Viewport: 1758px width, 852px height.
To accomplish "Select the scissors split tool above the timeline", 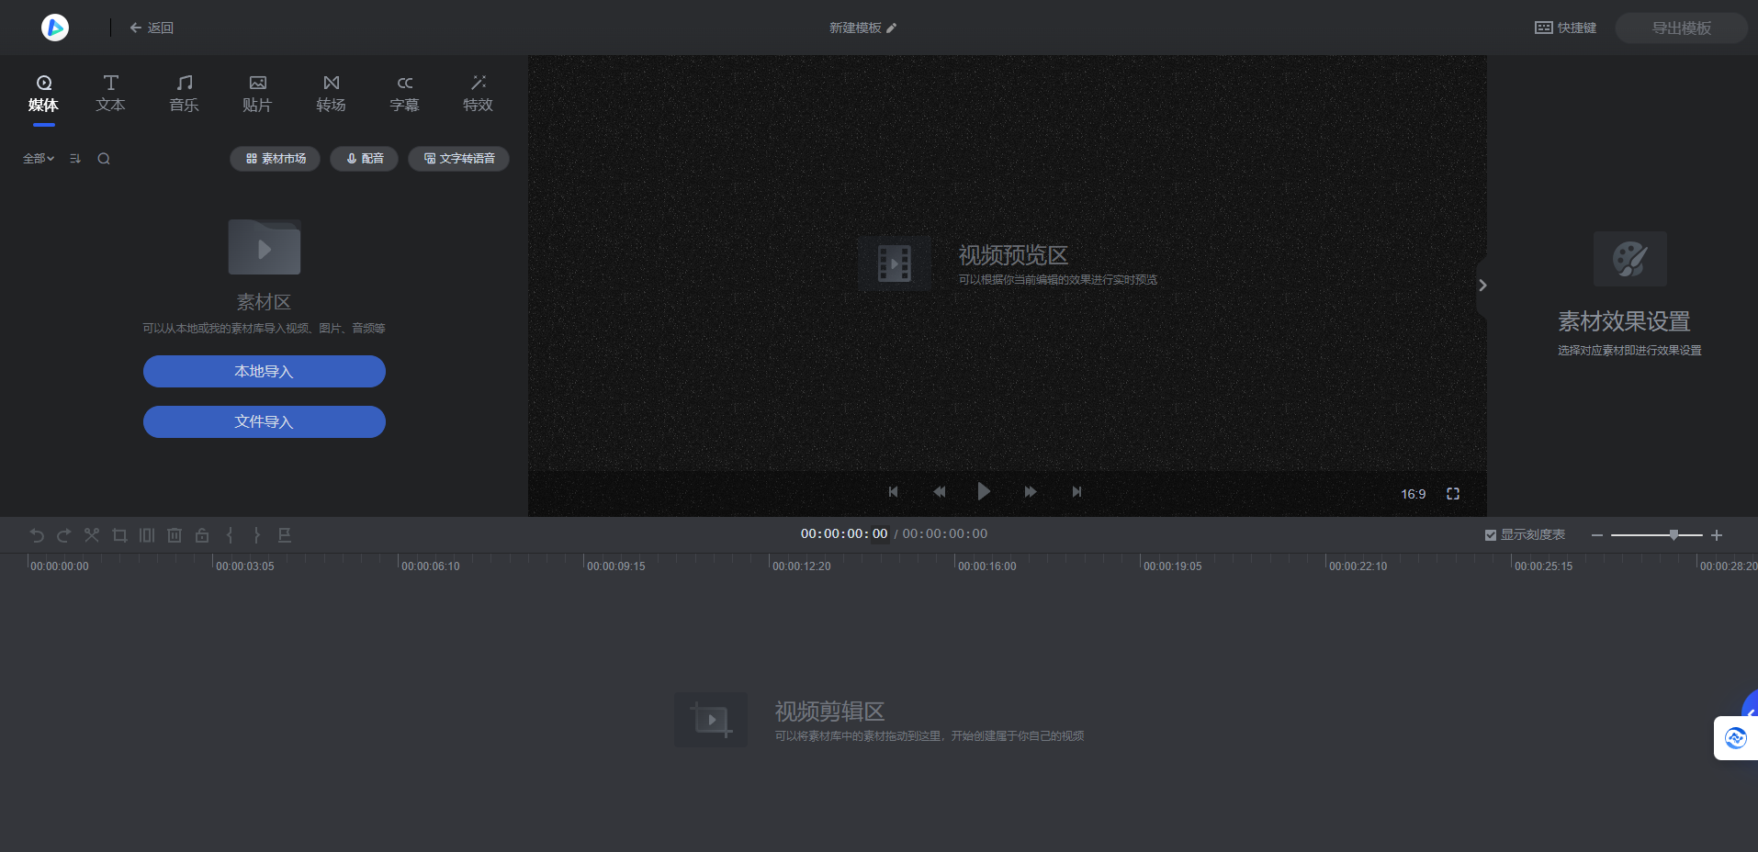I will coord(91,535).
